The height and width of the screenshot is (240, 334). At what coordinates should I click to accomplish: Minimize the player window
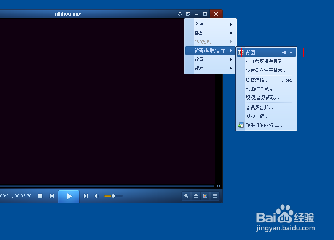tap(197, 14)
